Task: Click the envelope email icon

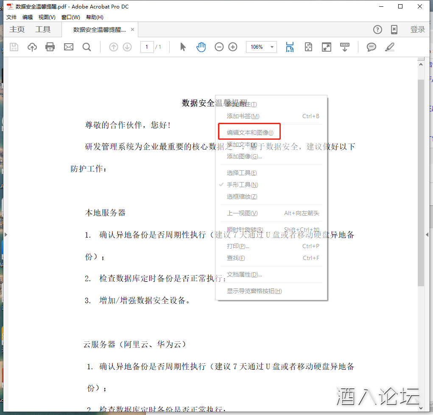Action: click(69, 47)
